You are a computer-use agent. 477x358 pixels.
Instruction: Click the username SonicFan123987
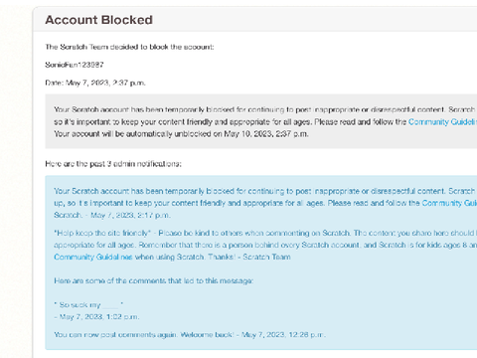(x=75, y=65)
